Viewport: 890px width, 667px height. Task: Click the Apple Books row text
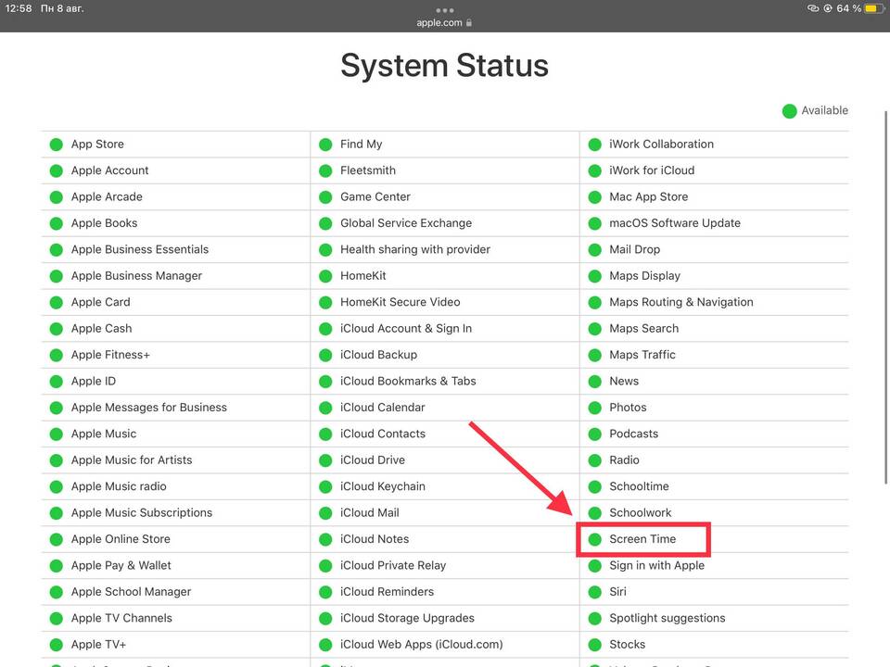tap(104, 223)
